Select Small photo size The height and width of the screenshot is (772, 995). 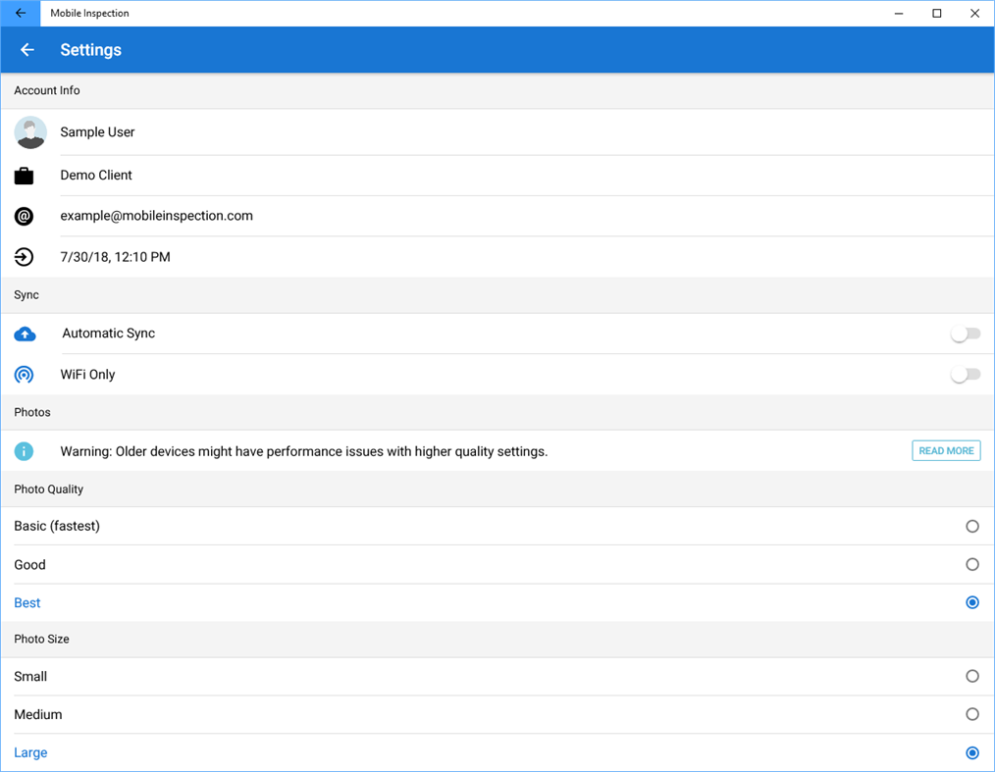pos(972,676)
